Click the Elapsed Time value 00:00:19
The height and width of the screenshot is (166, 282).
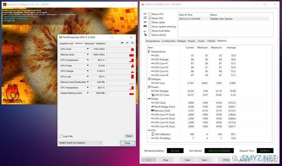[x=265, y=151]
